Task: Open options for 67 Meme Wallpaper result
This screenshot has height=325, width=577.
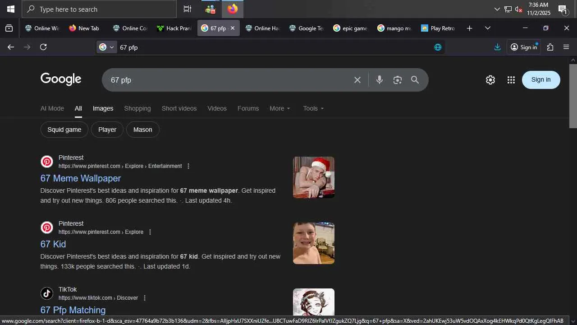Action: [x=188, y=166]
